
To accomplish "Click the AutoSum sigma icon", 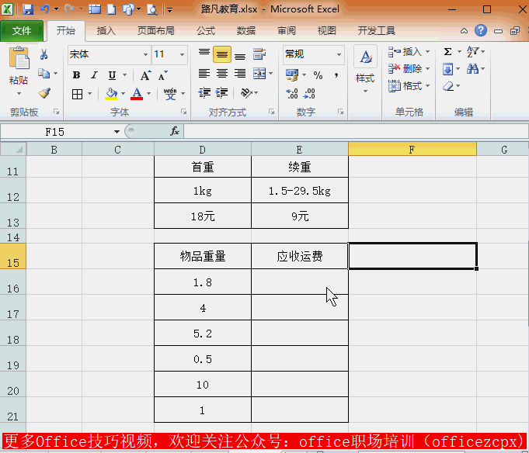I will (x=447, y=52).
